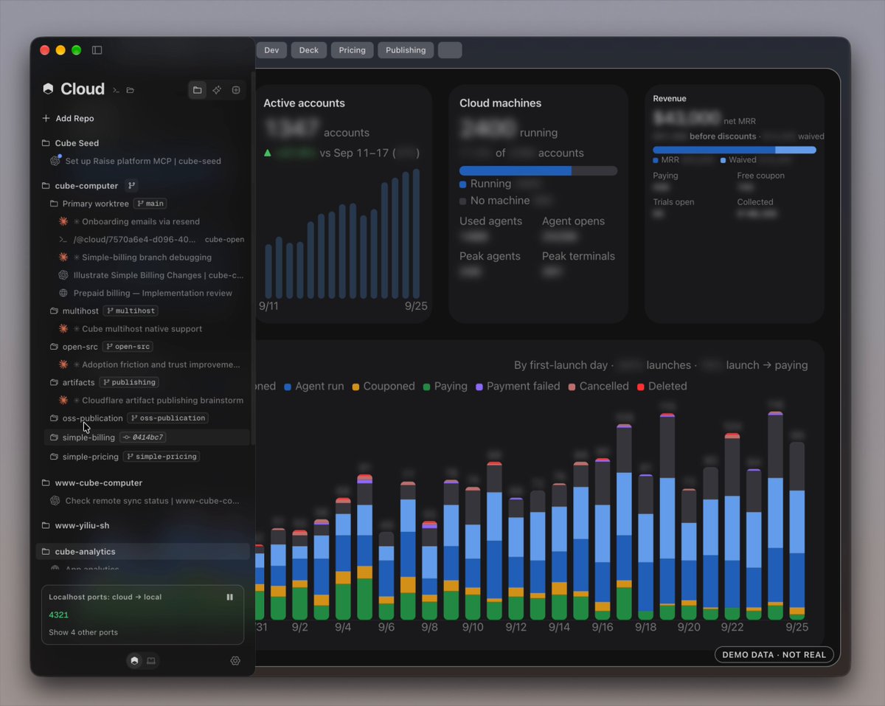Viewport: 885px width, 706px height.
Task: Click the Revenue MRR versus Waived bar
Action: 735,150
